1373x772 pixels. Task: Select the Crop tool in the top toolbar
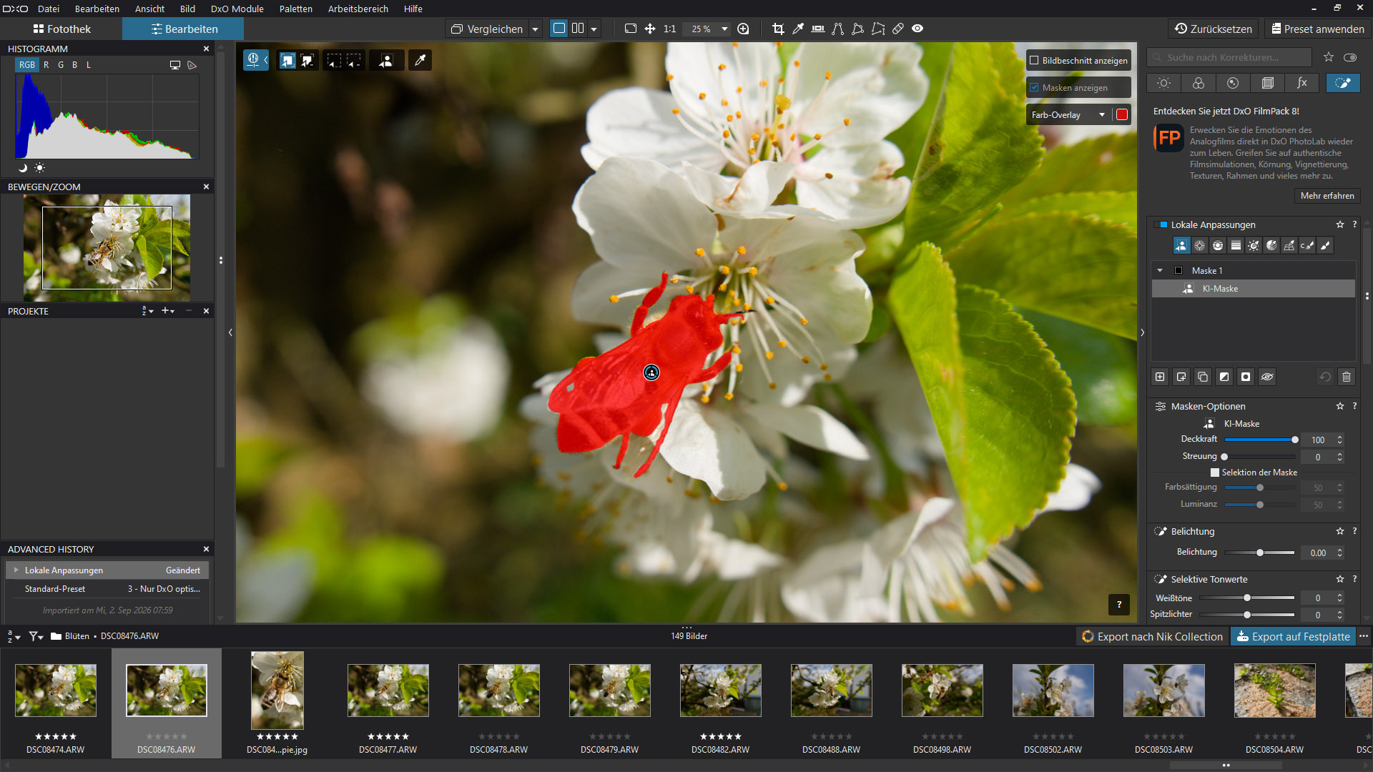778,29
